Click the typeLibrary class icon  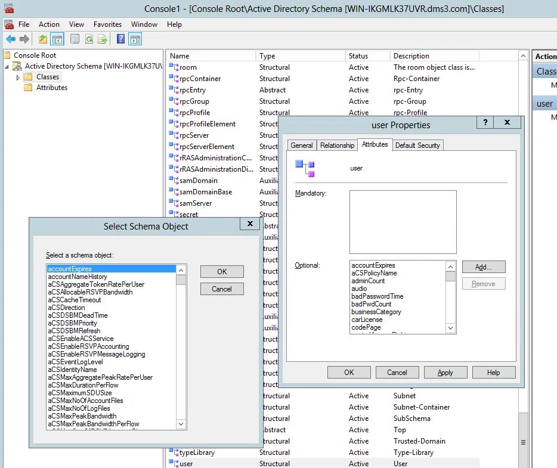tap(174, 452)
